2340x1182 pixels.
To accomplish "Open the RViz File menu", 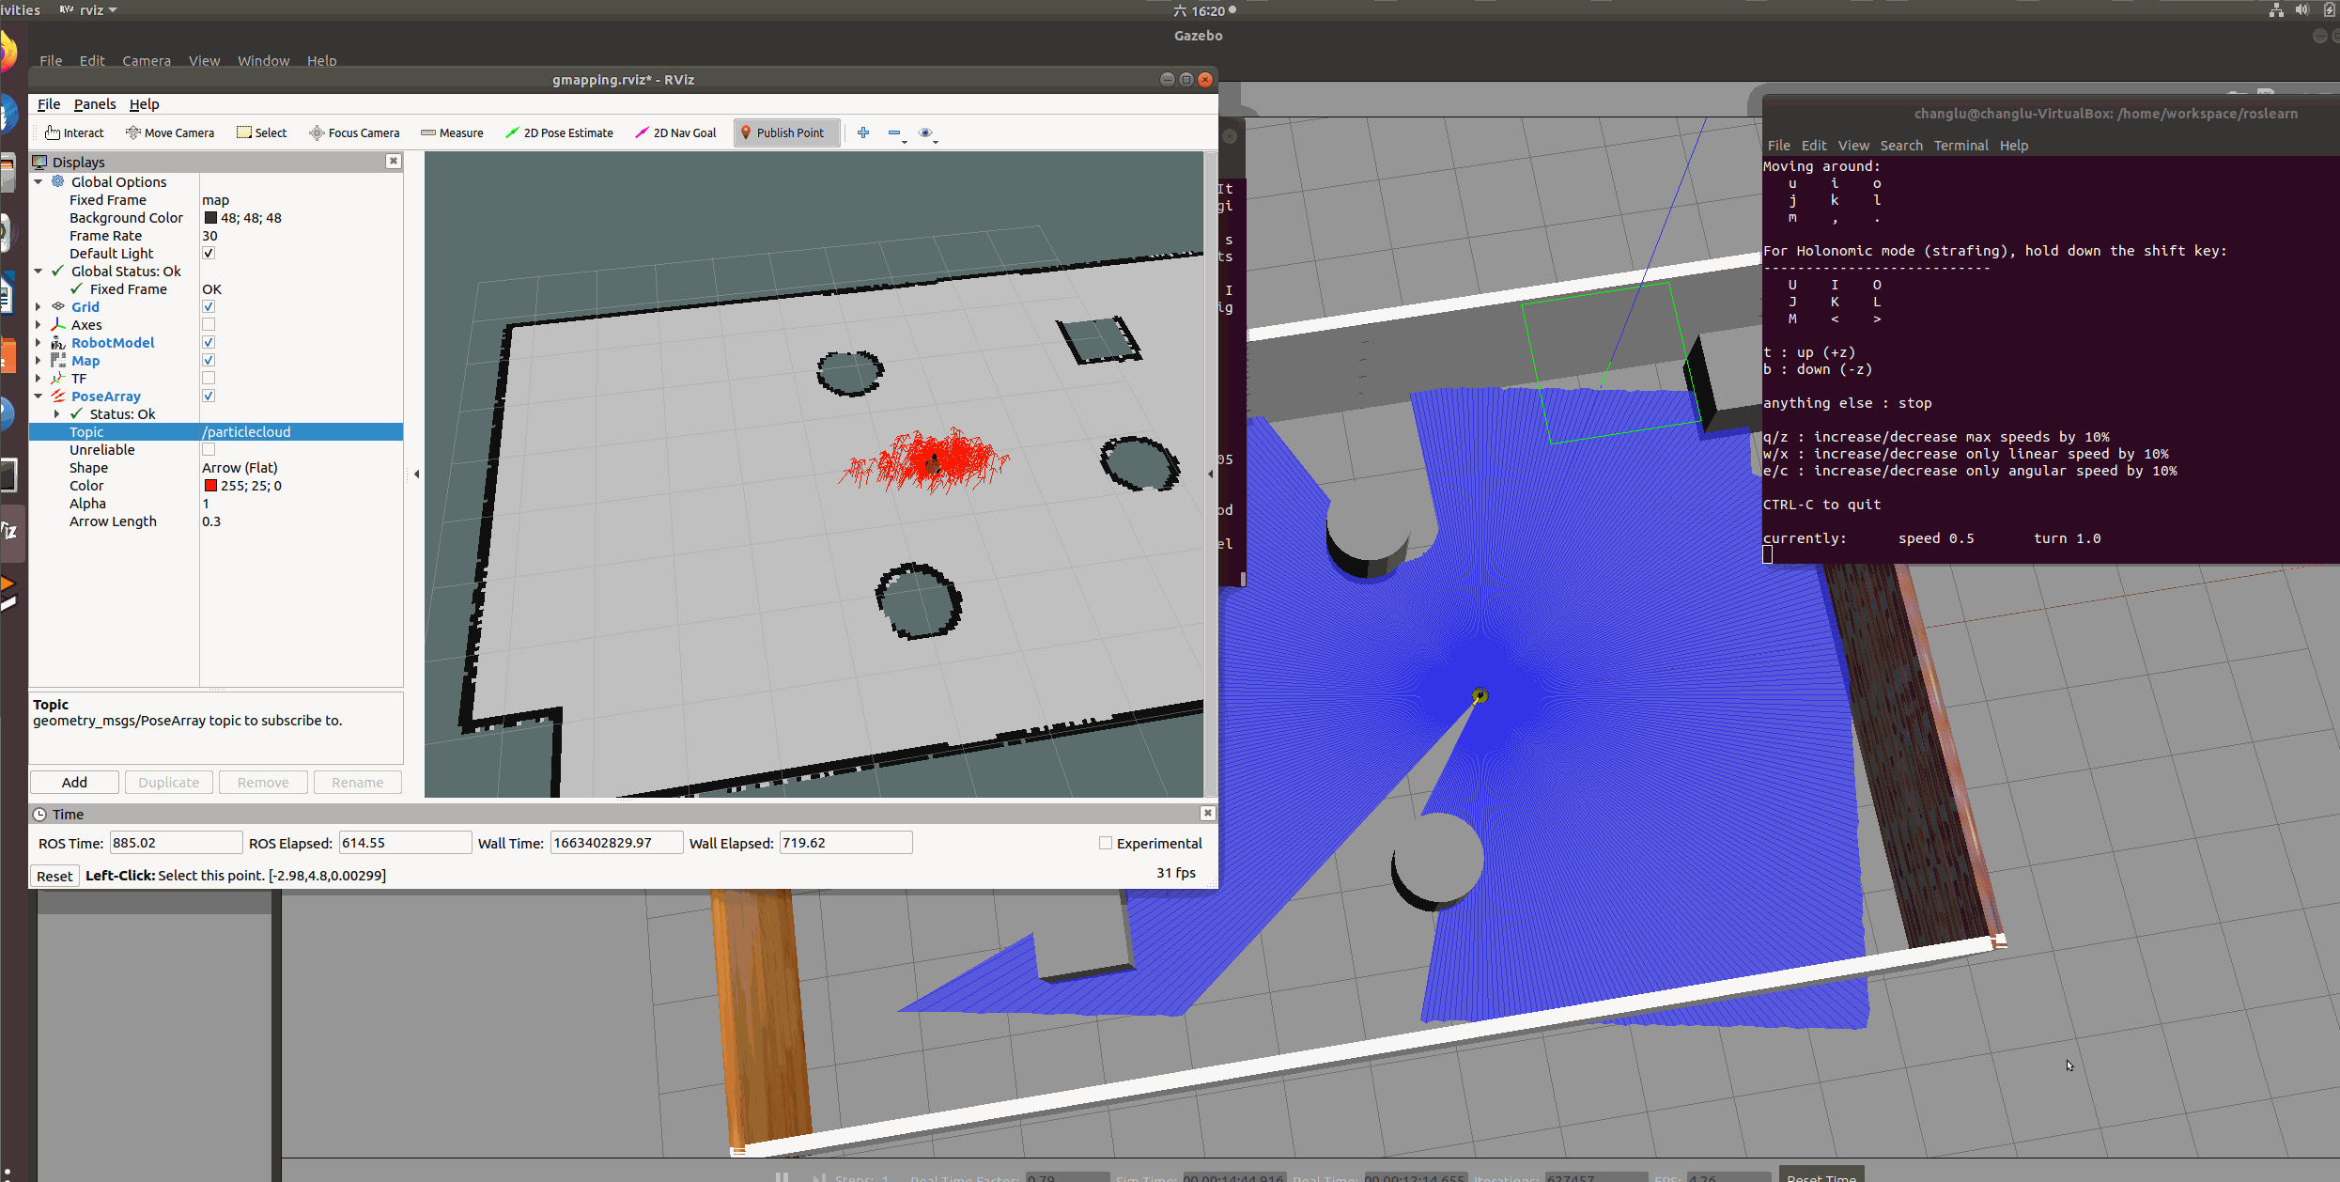I will coord(49,103).
